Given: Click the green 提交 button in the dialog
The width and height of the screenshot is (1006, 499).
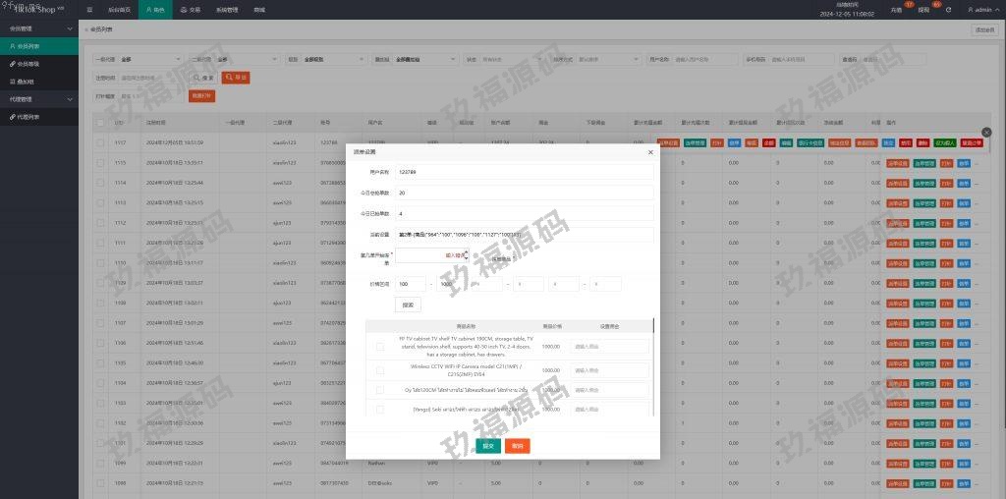Looking at the screenshot, I should (x=488, y=446).
